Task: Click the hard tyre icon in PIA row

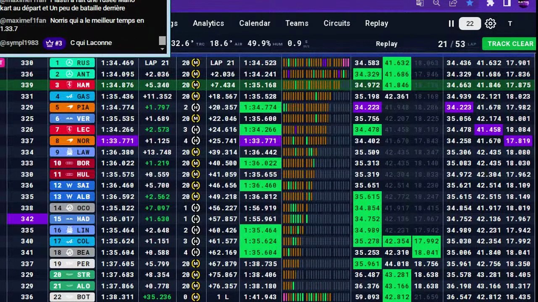Action: pos(195,107)
